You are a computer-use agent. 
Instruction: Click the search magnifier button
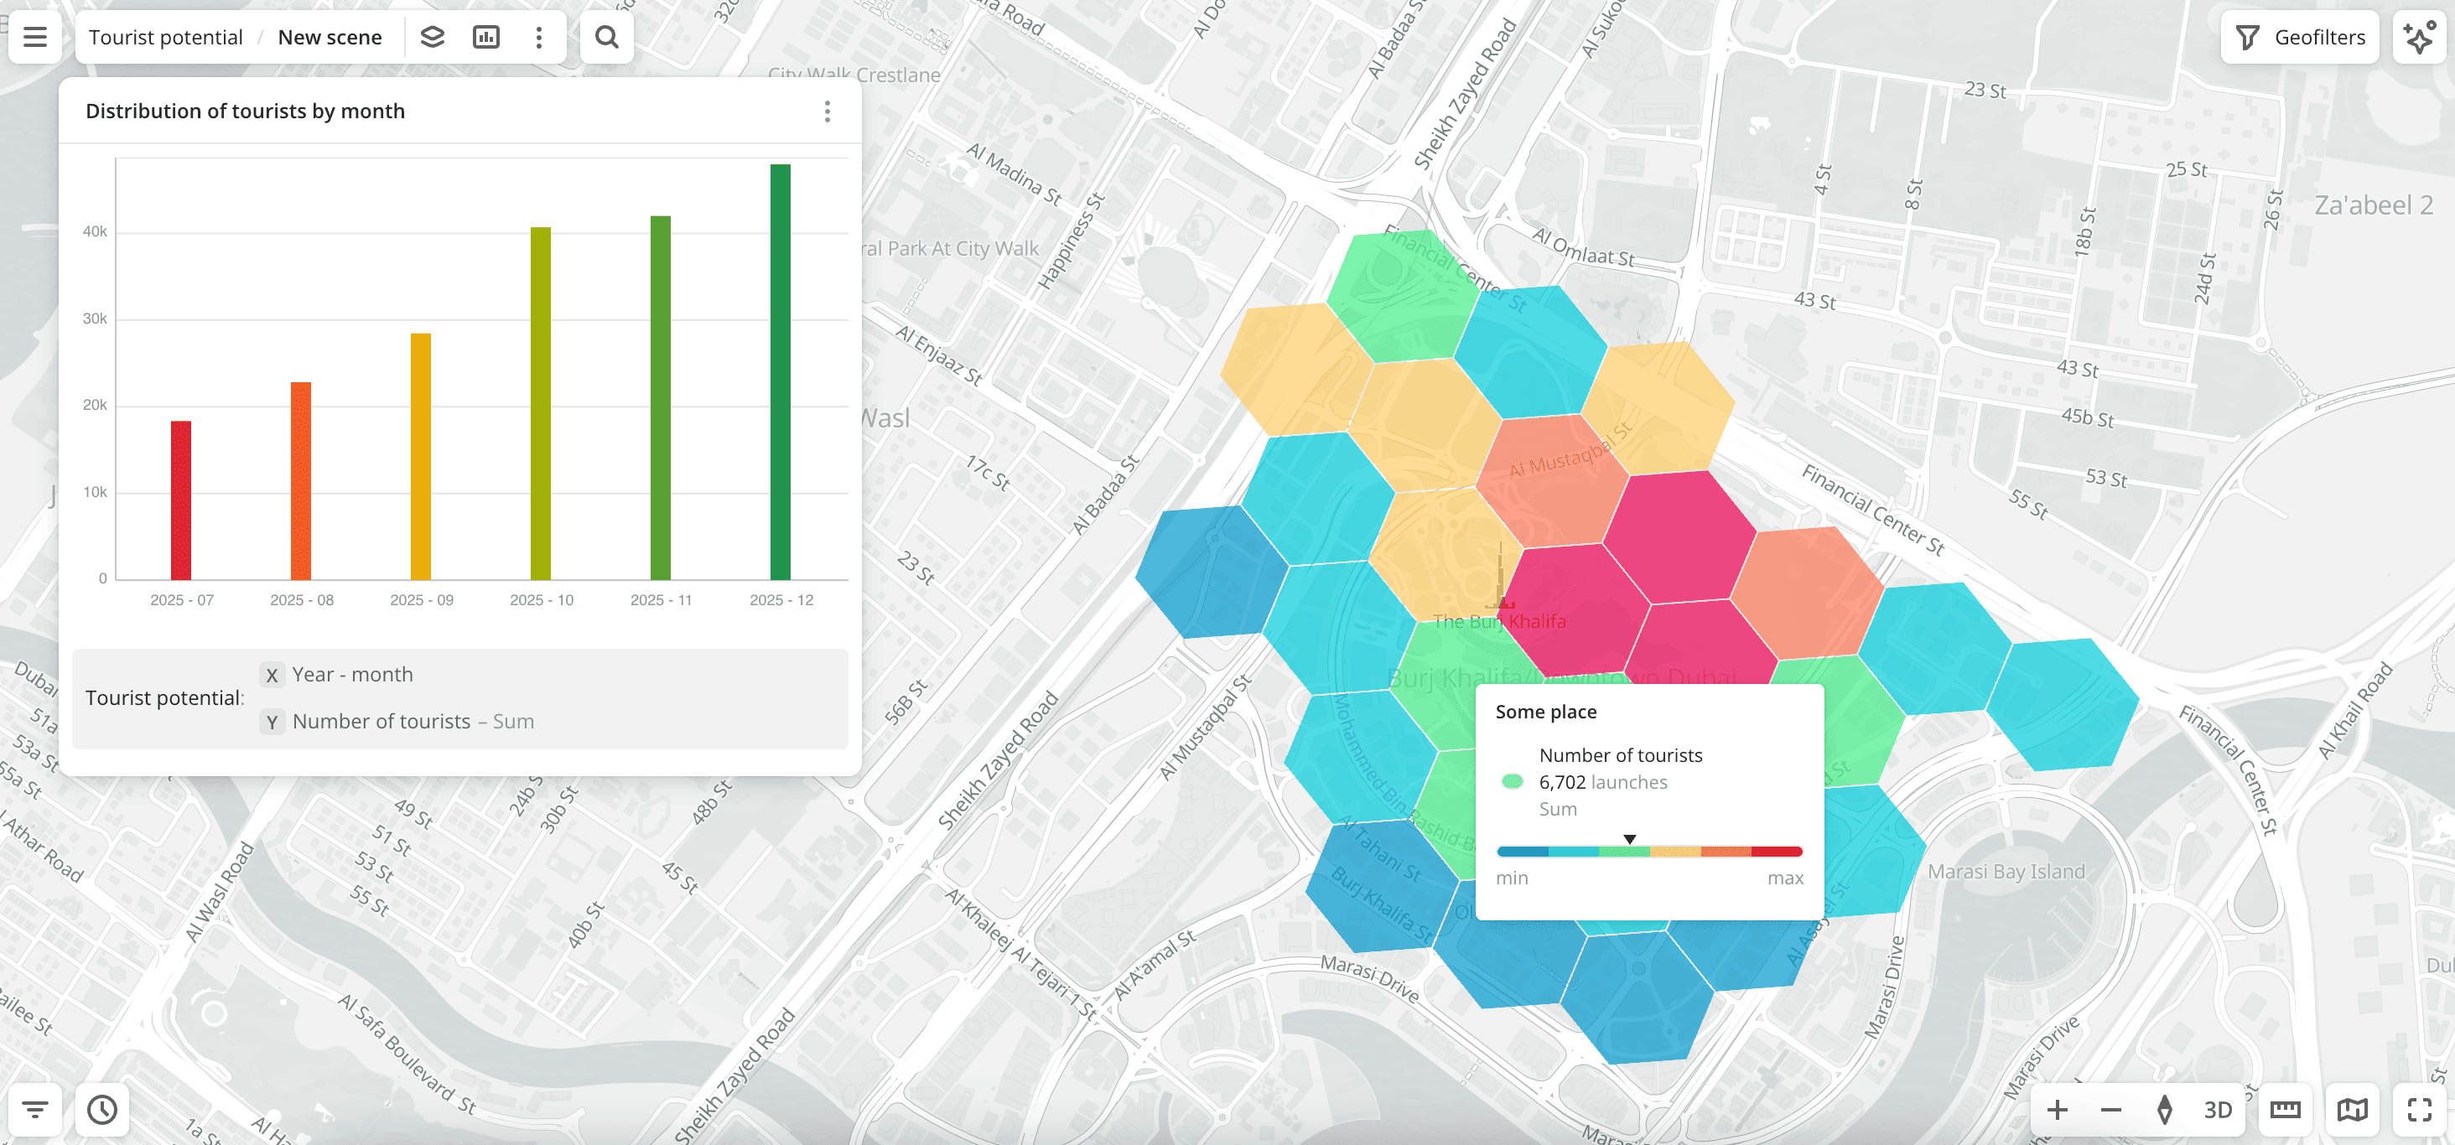tap(606, 37)
